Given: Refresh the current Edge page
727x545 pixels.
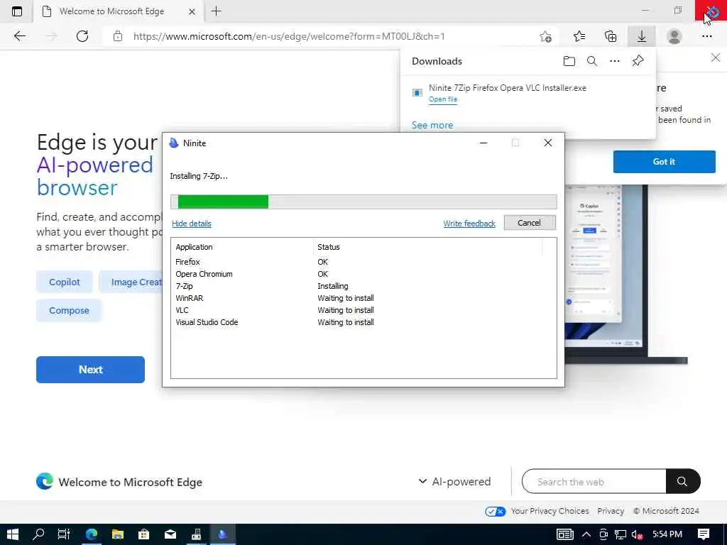Looking at the screenshot, I should [x=82, y=36].
